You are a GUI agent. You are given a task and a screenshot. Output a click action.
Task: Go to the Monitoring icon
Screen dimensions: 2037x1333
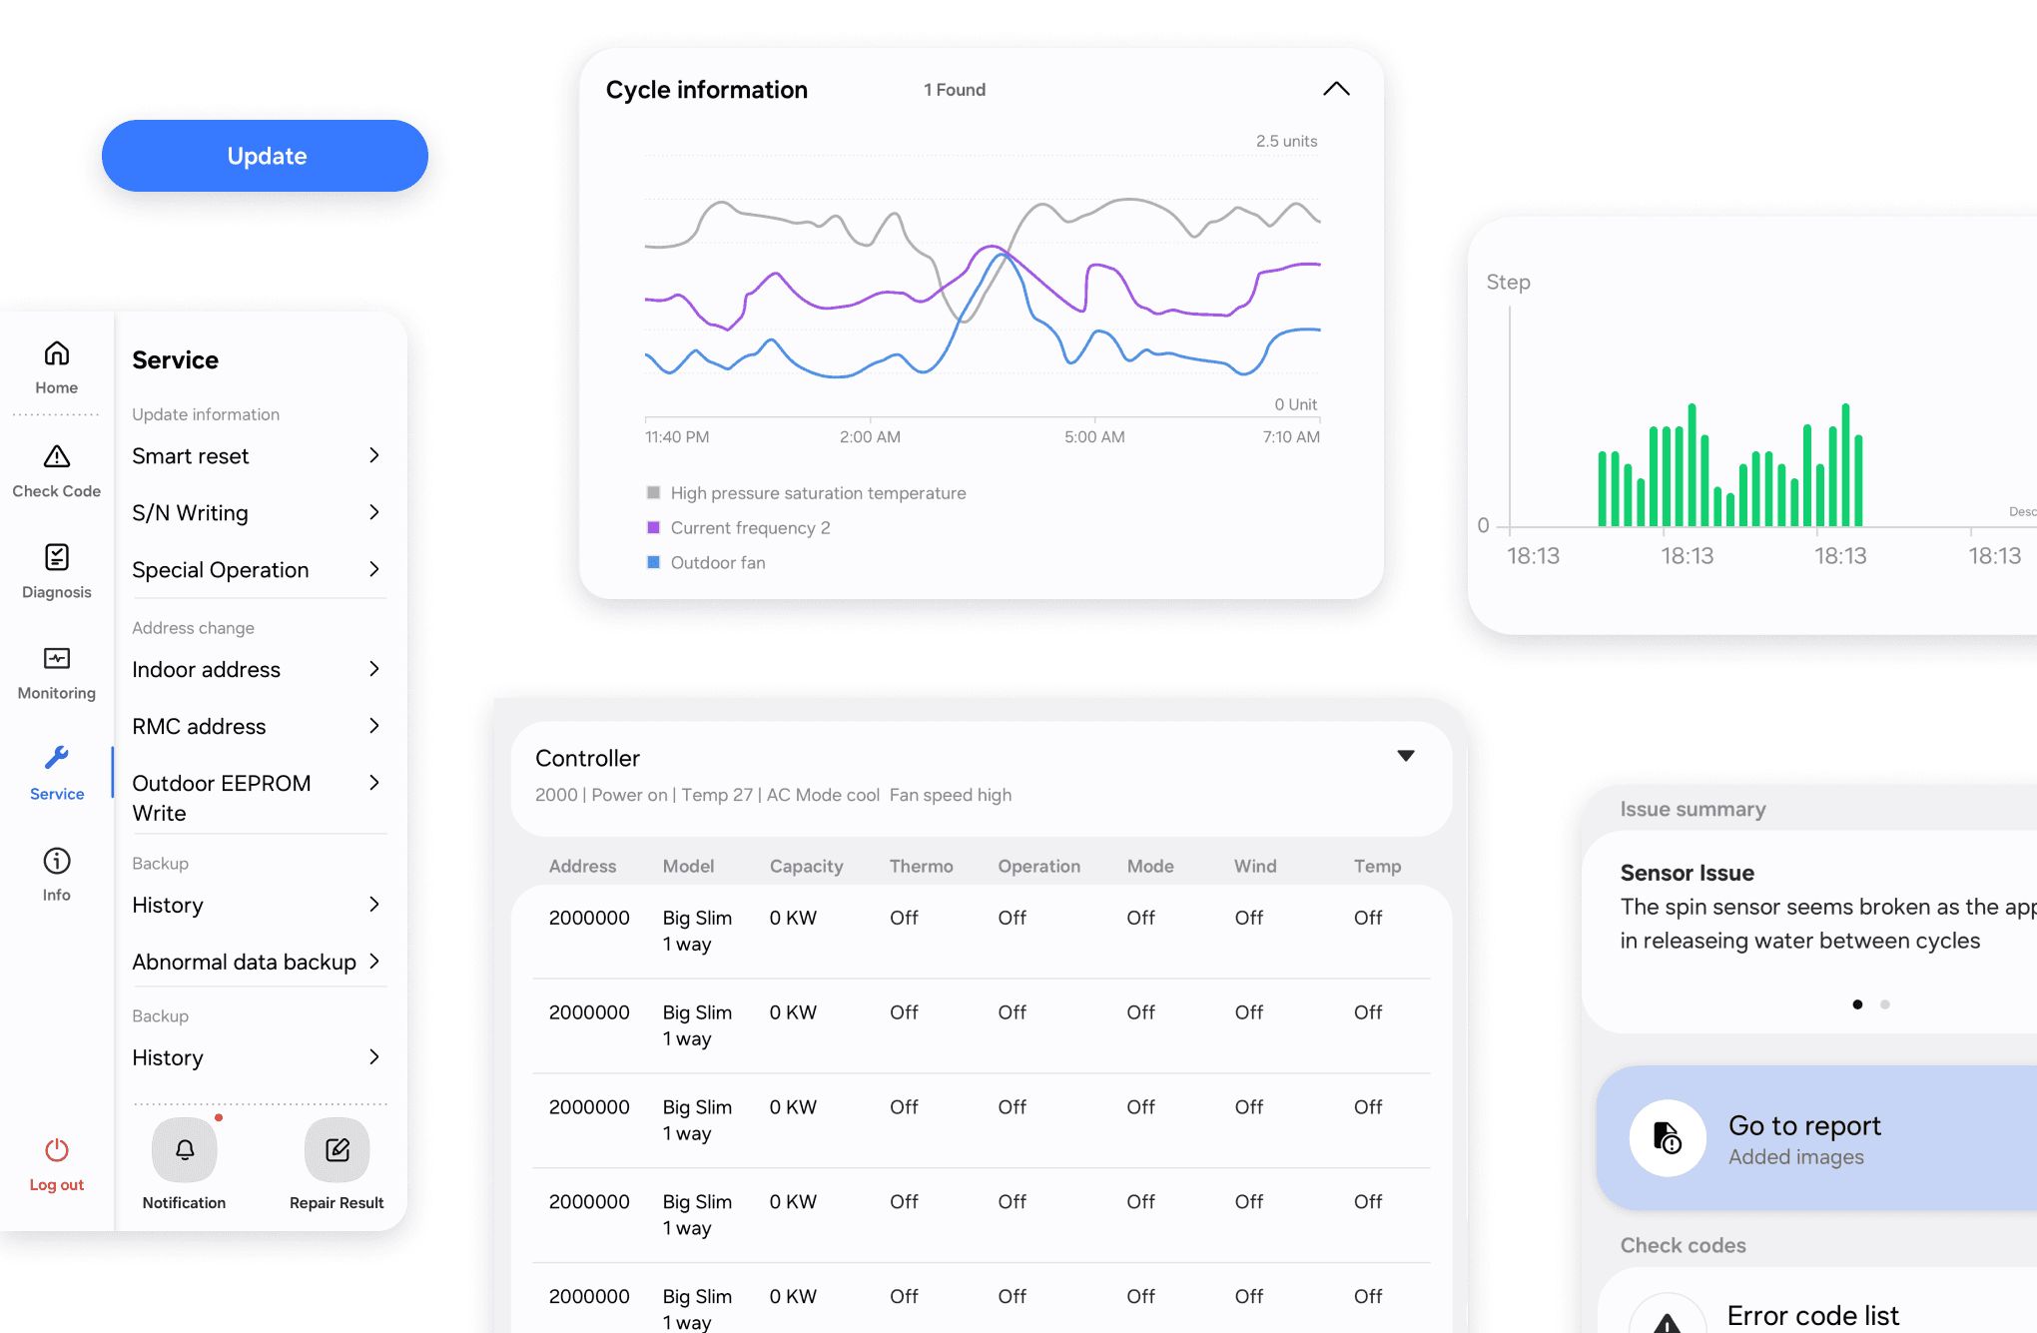coord(57,659)
